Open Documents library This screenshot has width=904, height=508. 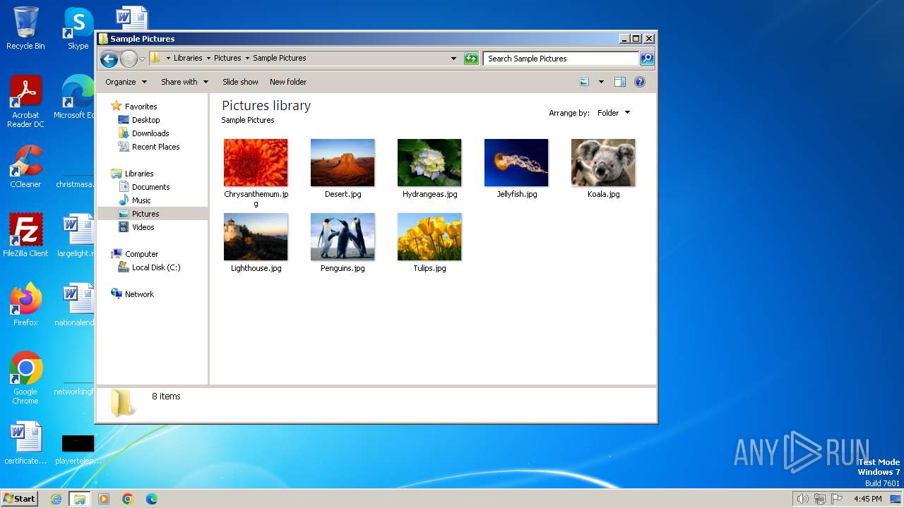pos(150,187)
